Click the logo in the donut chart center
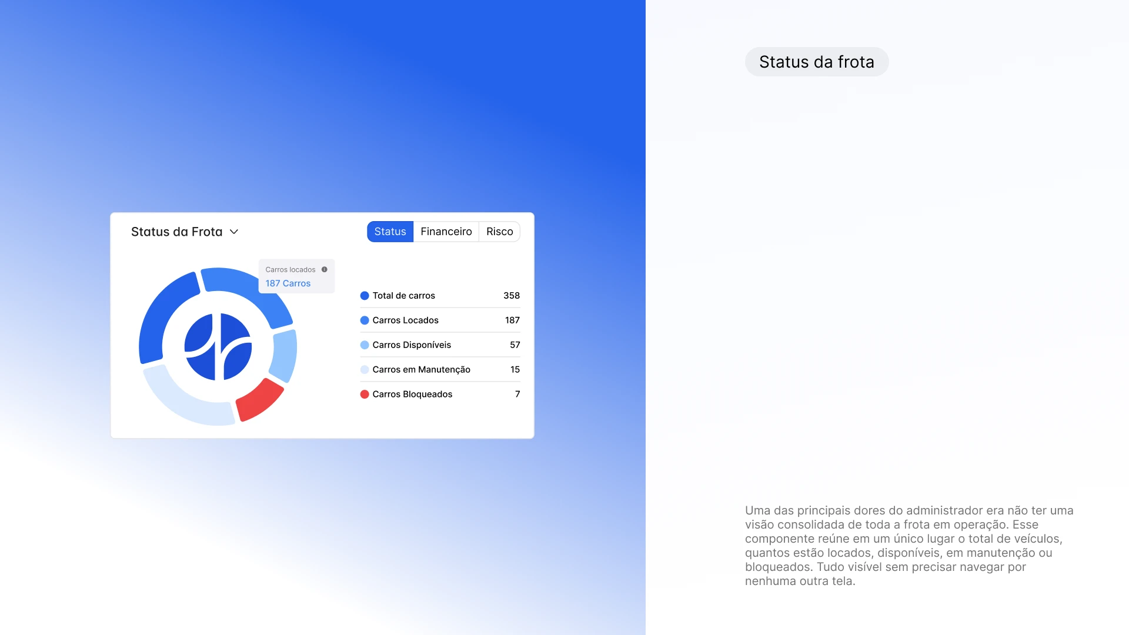The image size is (1129, 635). (218, 347)
